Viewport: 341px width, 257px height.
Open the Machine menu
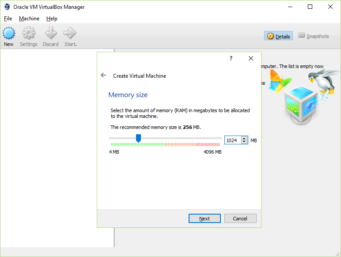(x=29, y=19)
